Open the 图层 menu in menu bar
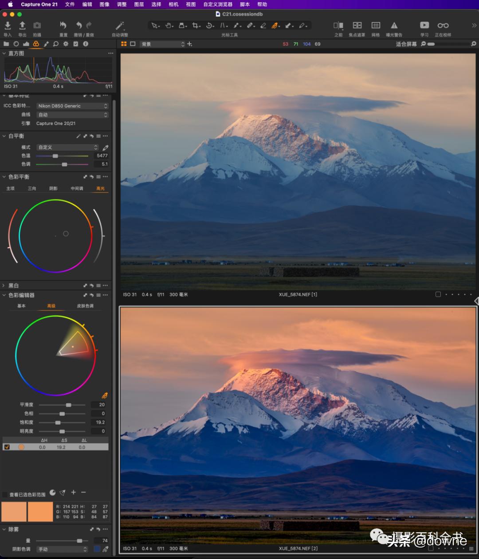The width and height of the screenshot is (479, 559). [x=139, y=4]
